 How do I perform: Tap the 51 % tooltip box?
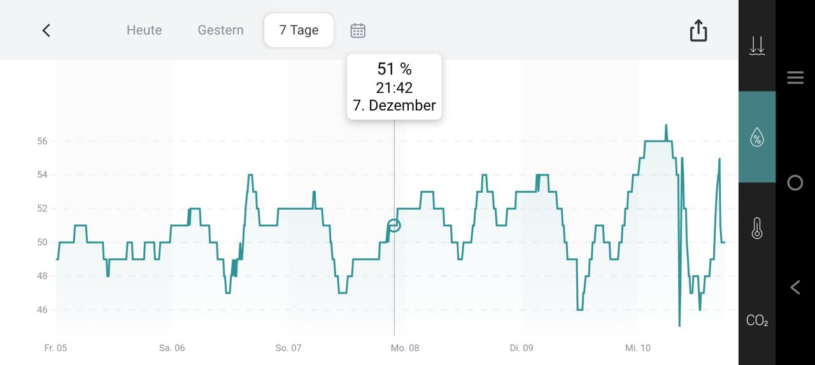(394, 86)
